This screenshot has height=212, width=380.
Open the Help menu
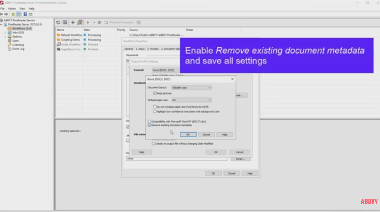[x=32, y=9]
